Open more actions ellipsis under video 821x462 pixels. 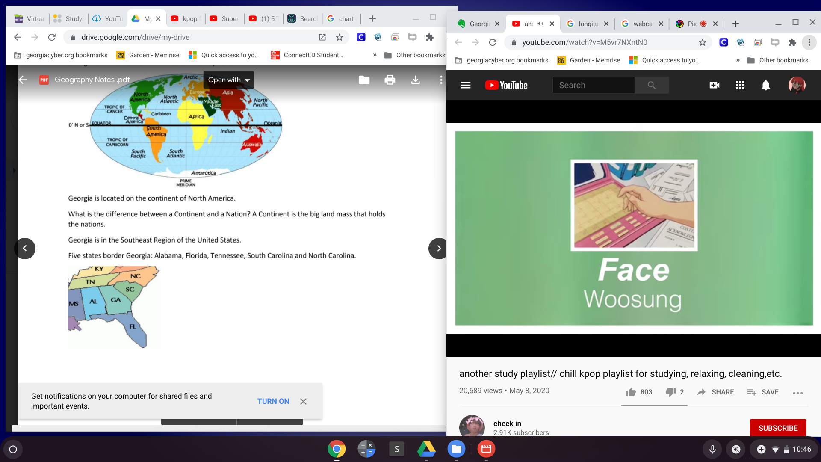pos(798,393)
